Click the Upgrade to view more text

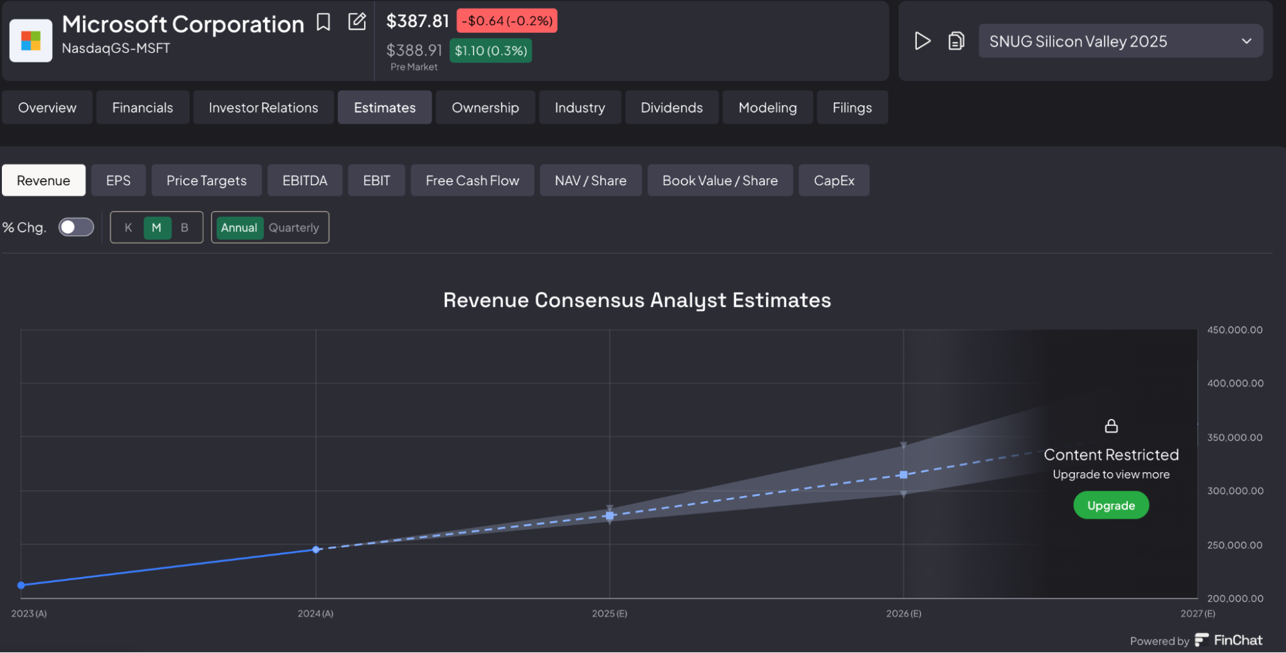(x=1111, y=475)
